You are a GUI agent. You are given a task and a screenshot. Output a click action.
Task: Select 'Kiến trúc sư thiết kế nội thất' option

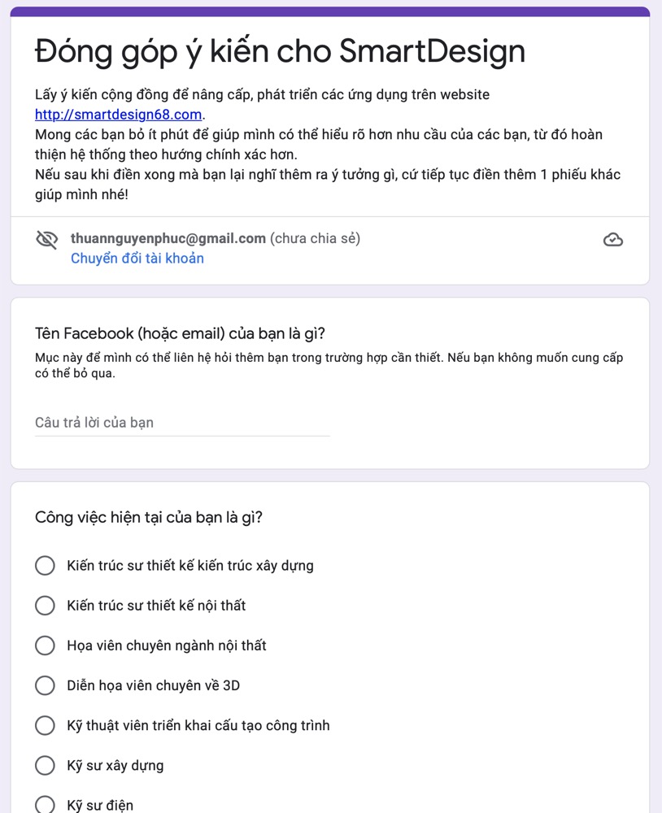(x=46, y=606)
